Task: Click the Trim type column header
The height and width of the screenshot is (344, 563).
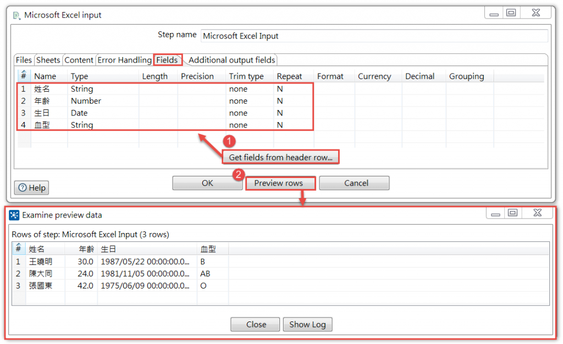Action: pyautogui.click(x=250, y=76)
